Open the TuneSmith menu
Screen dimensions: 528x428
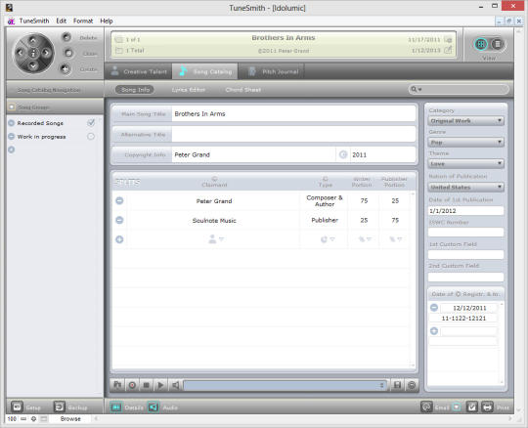(x=34, y=21)
